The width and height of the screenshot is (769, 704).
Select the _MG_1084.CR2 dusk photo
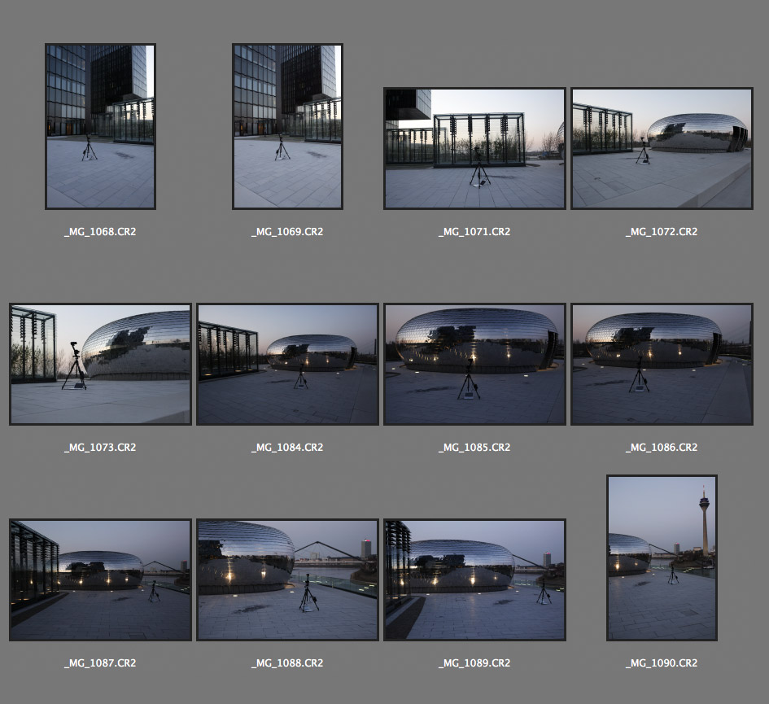tap(287, 365)
